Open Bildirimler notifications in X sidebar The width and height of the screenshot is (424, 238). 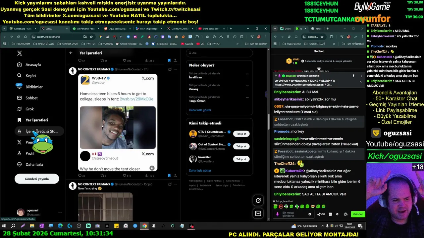pyautogui.click(x=30, y=87)
